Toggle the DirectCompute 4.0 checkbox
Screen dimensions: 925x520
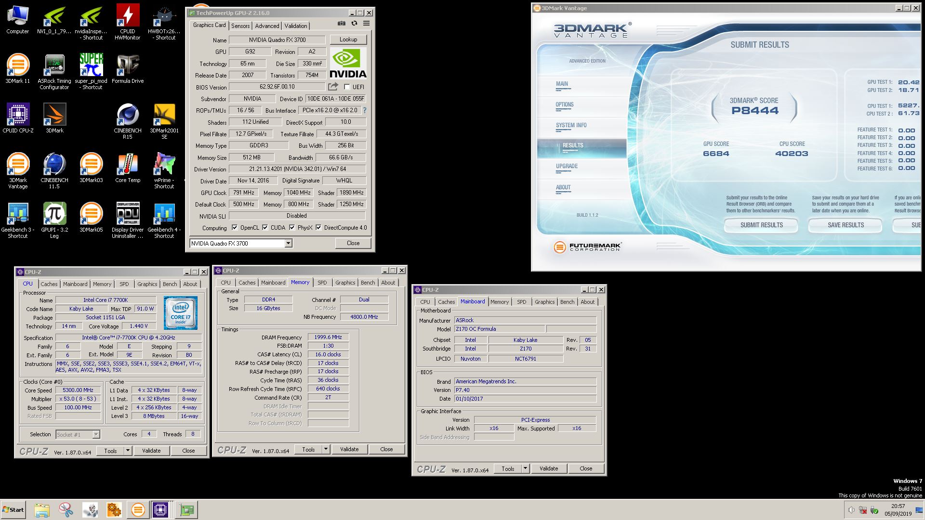pyautogui.click(x=318, y=228)
